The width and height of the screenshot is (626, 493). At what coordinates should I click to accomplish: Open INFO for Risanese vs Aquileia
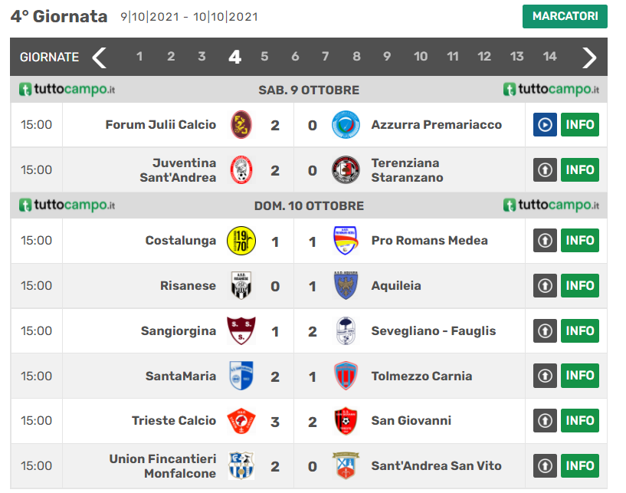tap(580, 285)
